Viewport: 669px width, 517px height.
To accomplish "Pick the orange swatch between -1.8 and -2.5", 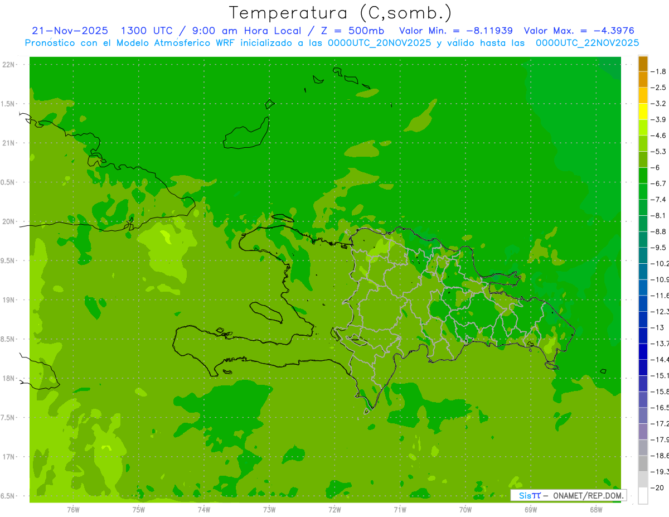I will (x=643, y=80).
